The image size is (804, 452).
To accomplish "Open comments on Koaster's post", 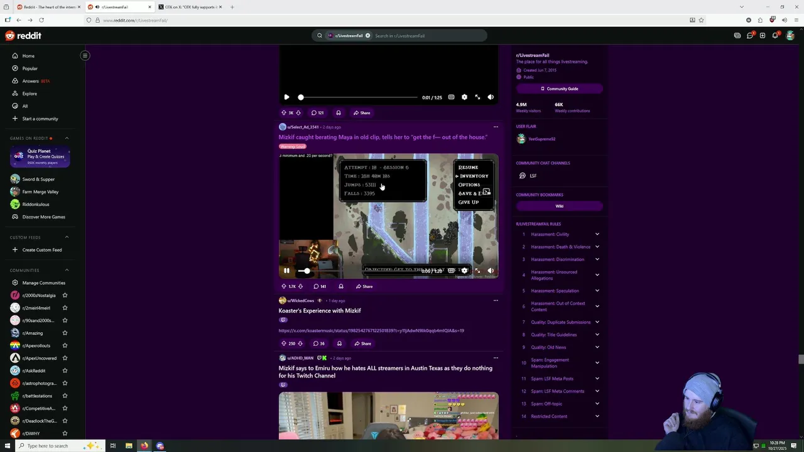I will pyautogui.click(x=319, y=343).
